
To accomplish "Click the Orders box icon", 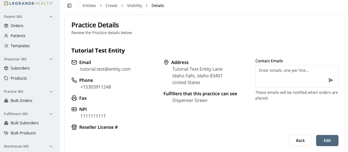I will point(6,26).
